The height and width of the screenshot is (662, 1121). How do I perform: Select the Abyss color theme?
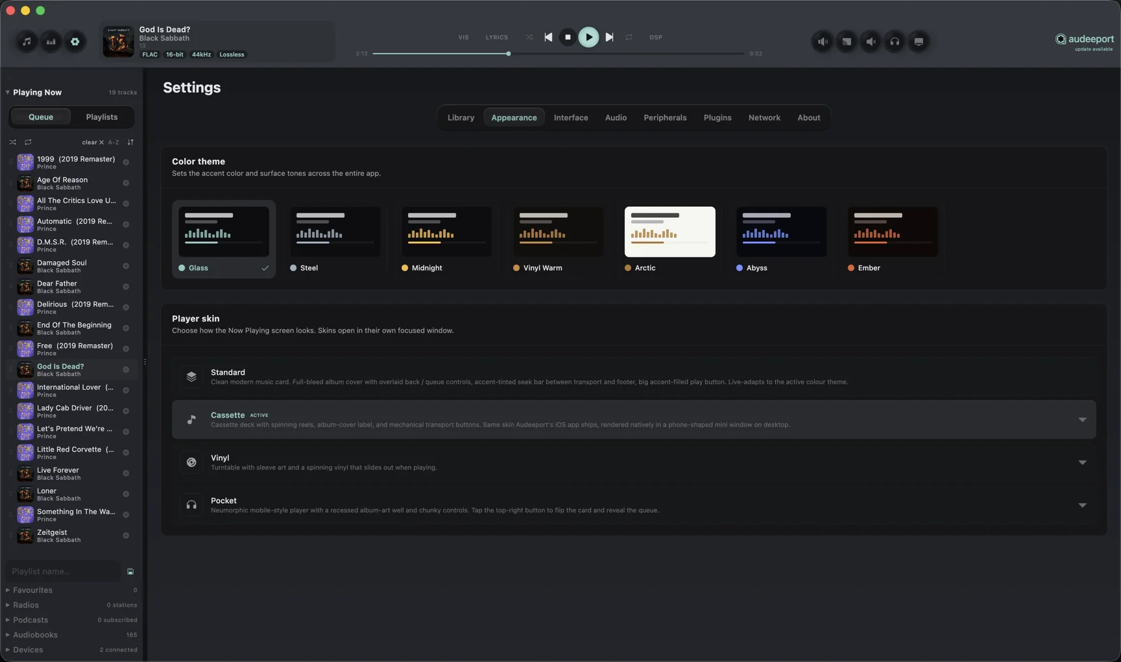(782, 239)
